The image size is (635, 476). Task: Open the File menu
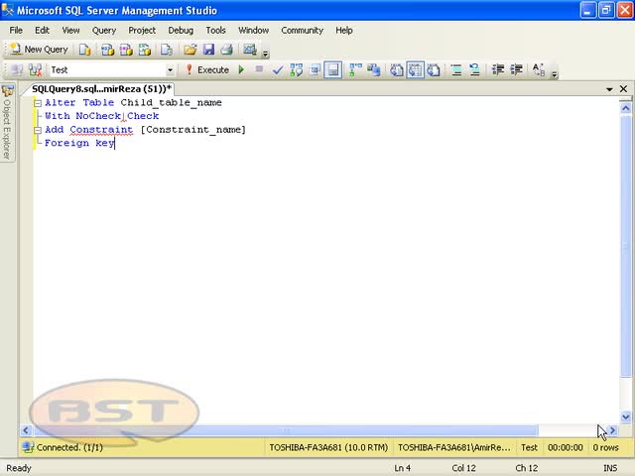pyautogui.click(x=16, y=31)
